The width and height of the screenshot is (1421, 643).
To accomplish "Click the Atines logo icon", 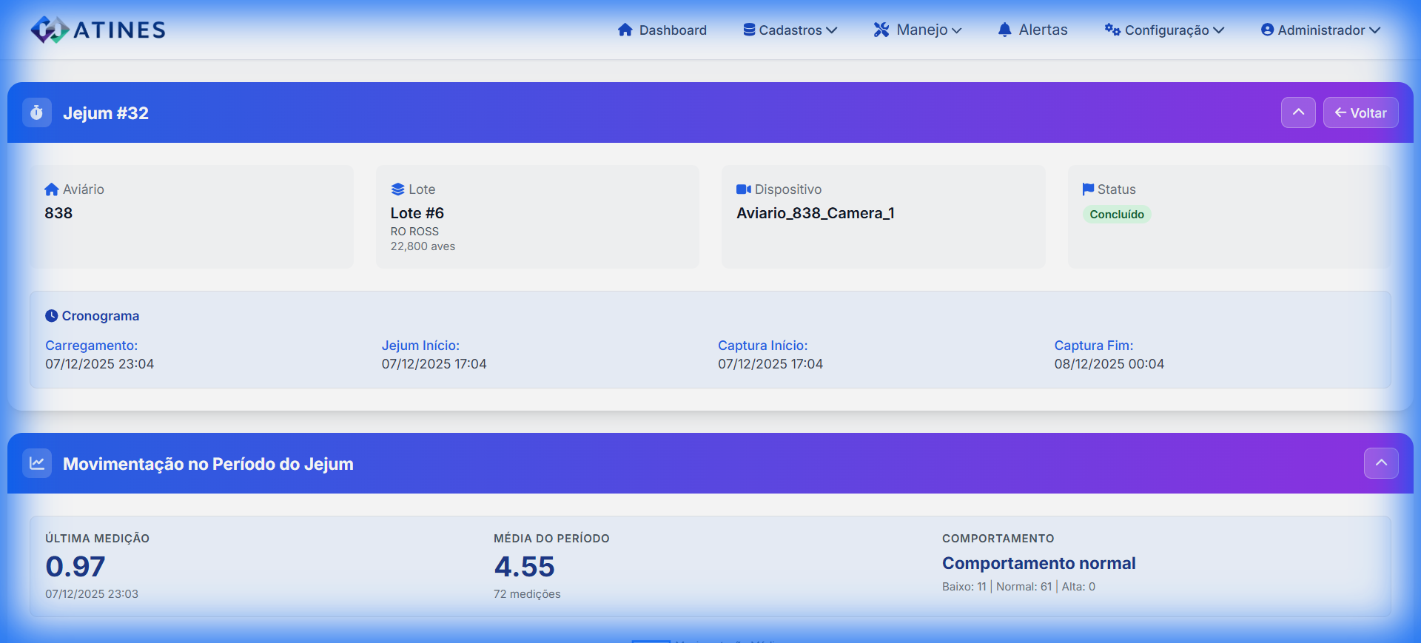I will [x=49, y=30].
